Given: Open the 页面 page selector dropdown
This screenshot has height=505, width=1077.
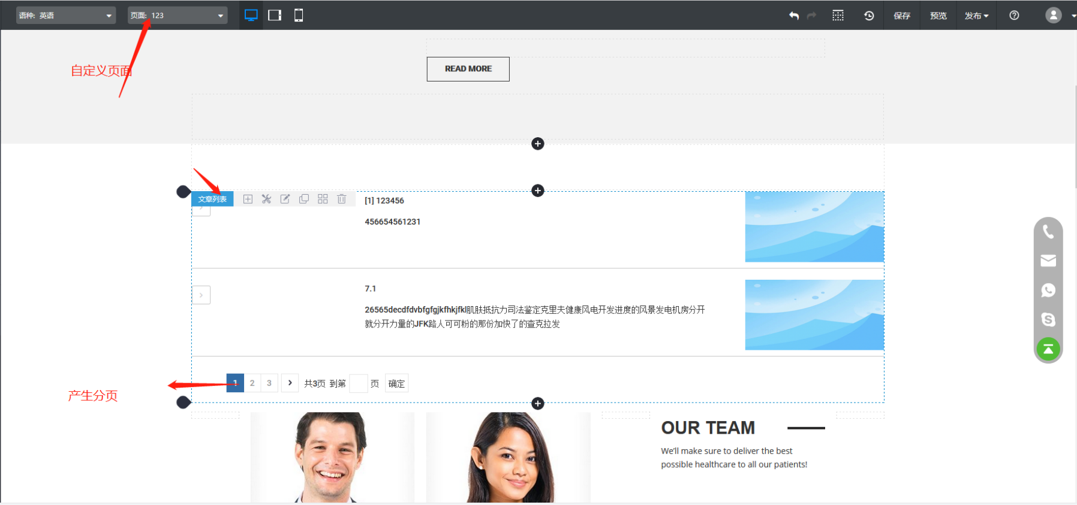Looking at the screenshot, I should [178, 16].
